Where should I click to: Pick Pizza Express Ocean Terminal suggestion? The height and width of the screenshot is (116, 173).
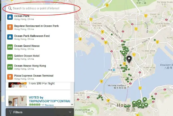click(x=40, y=77)
